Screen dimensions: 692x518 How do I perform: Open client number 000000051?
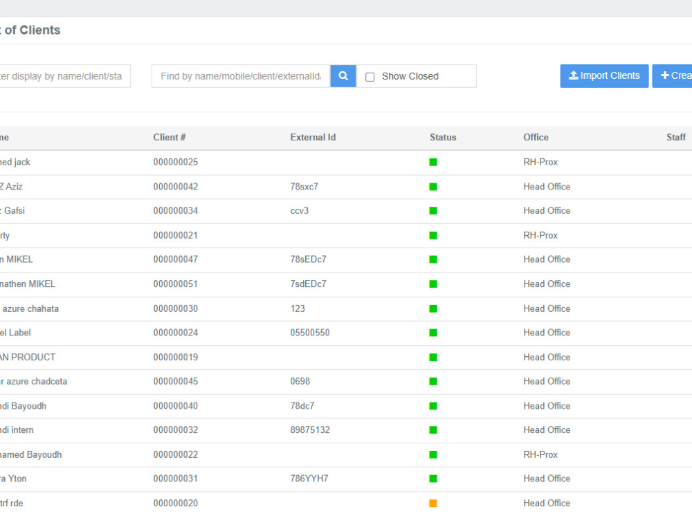[176, 284]
